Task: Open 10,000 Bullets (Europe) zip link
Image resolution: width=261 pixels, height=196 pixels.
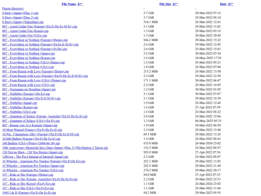Action: click(31, 139)
